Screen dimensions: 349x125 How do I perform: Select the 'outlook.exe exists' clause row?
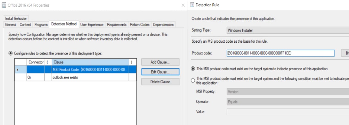tap(76, 78)
